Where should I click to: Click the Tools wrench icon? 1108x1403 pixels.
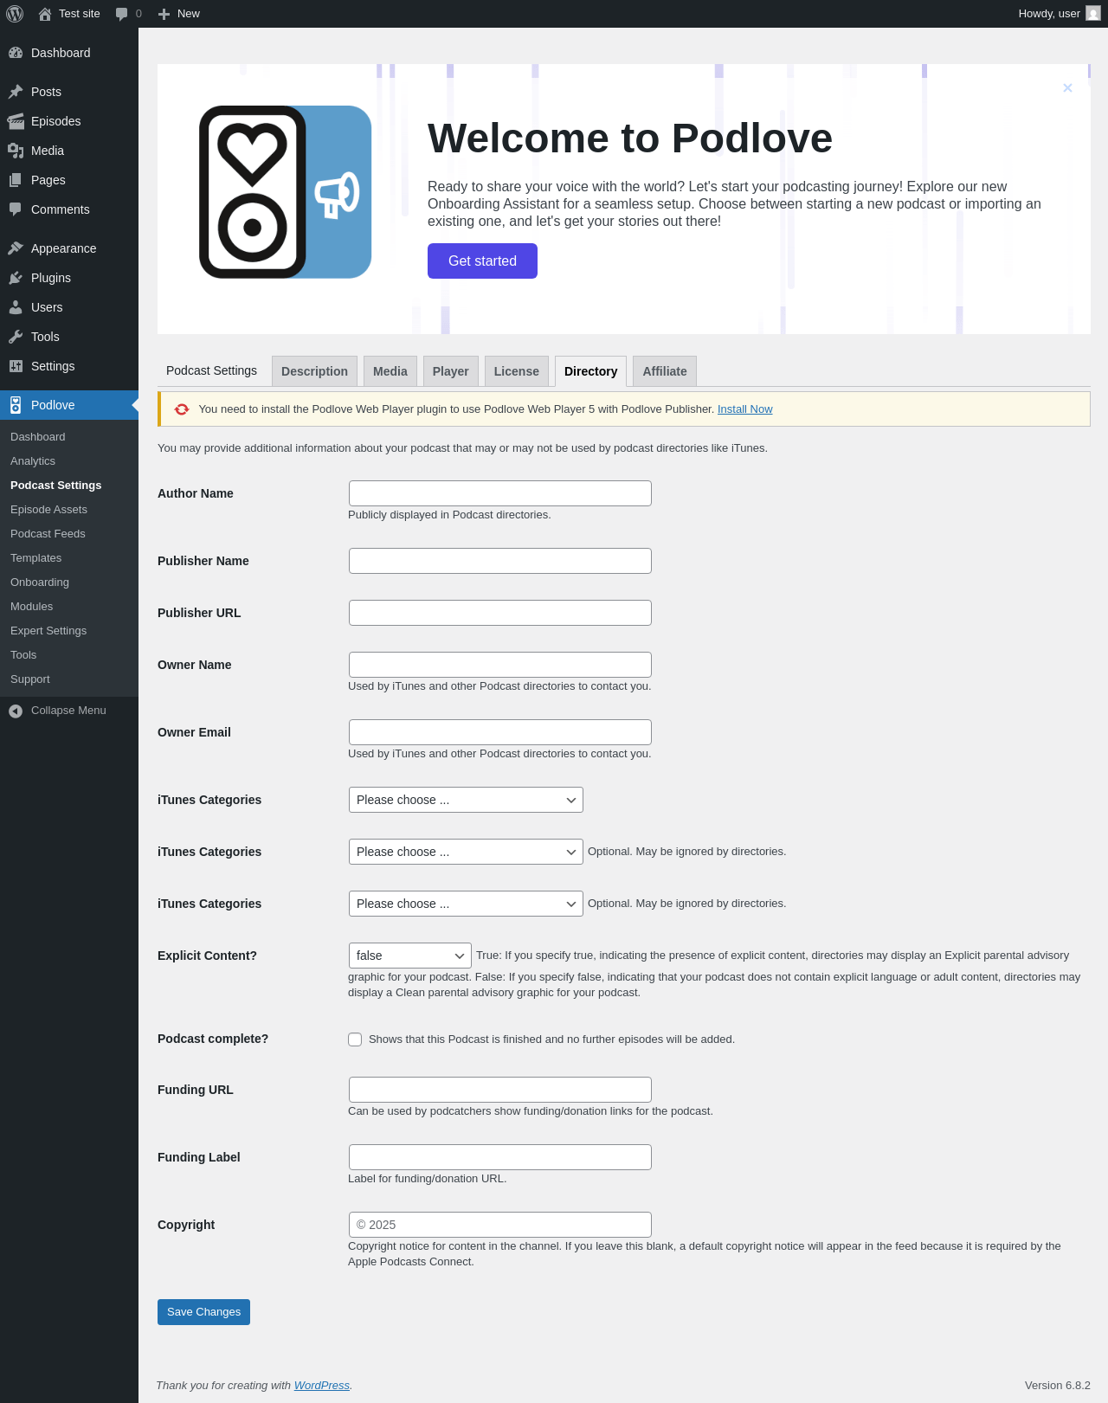click(x=16, y=337)
